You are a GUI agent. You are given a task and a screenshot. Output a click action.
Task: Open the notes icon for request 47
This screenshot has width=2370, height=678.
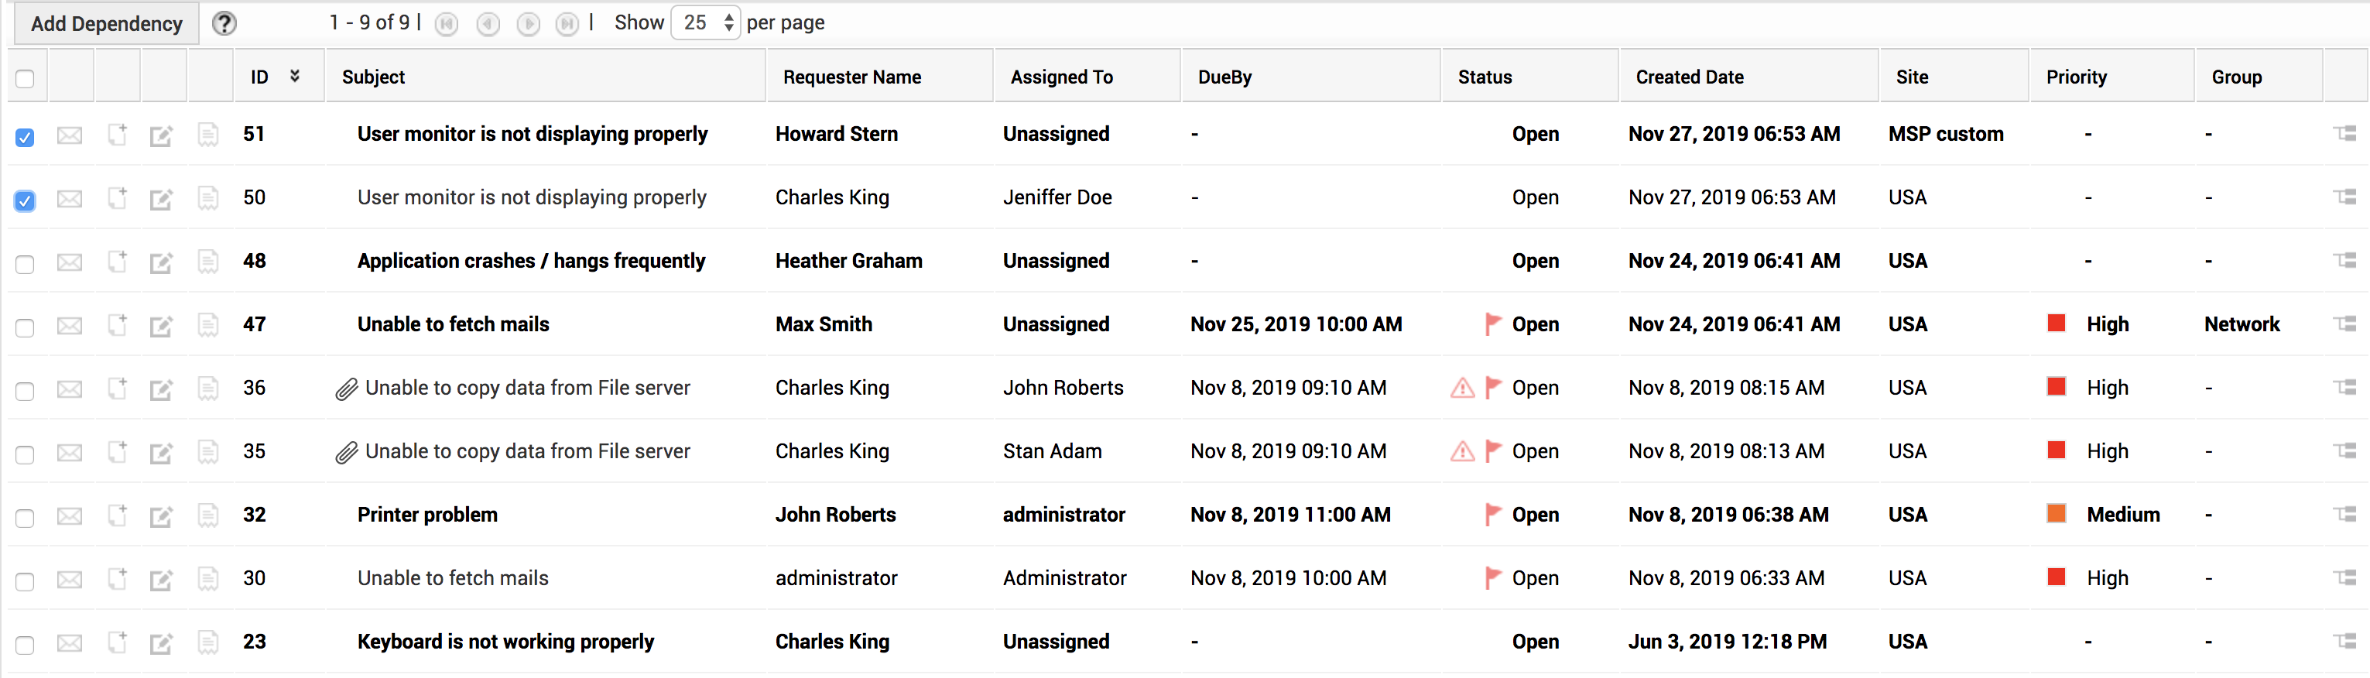[x=209, y=326]
